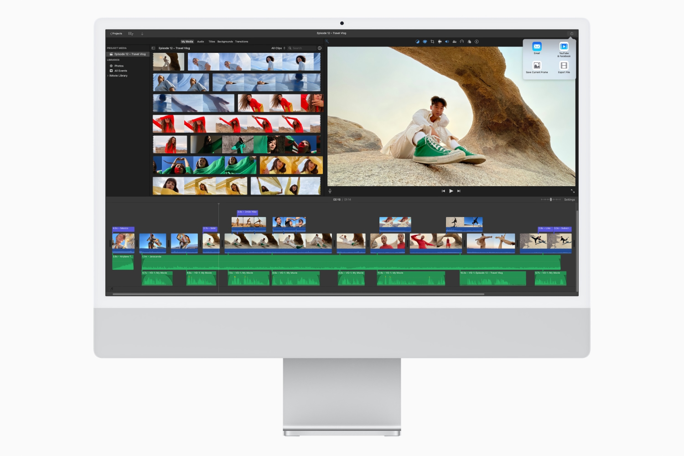Choose Save Current Frame
The height and width of the screenshot is (456, 684).
click(x=537, y=67)
